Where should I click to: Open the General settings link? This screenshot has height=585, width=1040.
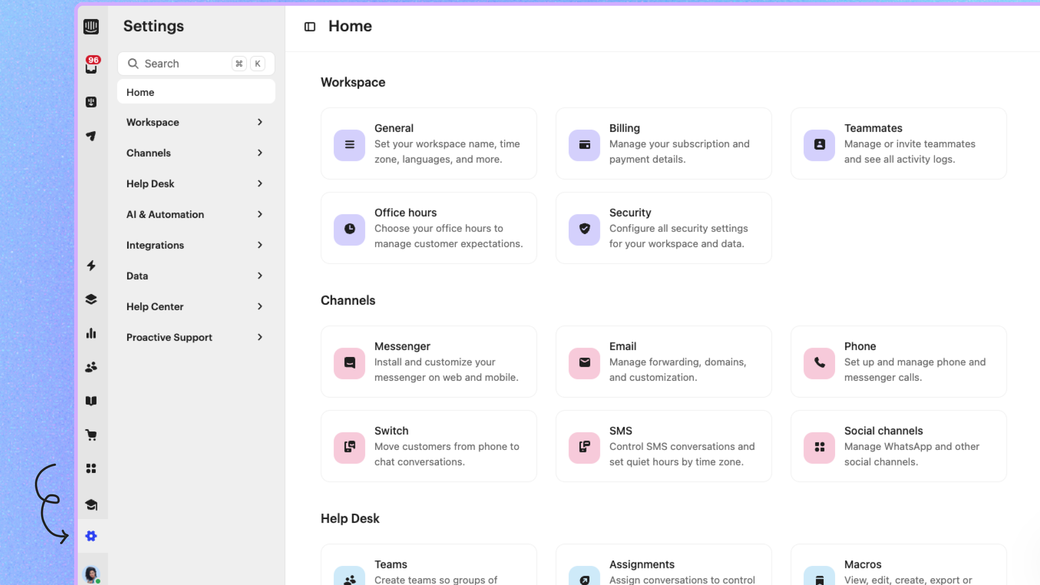(x=394, y=128)
